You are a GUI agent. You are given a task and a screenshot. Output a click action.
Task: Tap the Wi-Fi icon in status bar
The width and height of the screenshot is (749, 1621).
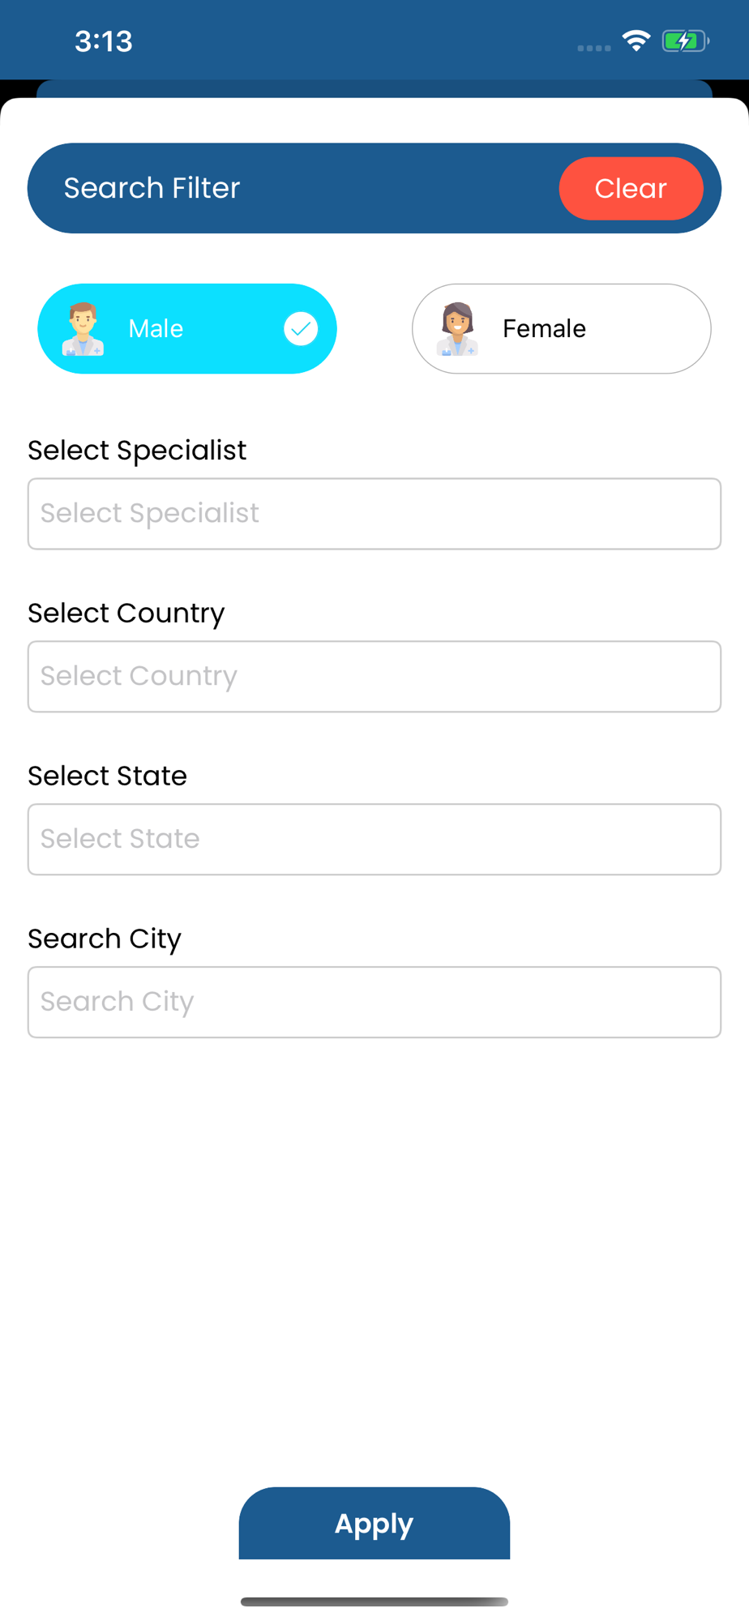coord(636,41)
